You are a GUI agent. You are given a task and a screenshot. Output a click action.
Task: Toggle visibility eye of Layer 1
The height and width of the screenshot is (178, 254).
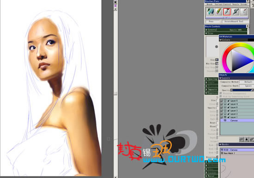pyautogui.click(x=225, y=117)
